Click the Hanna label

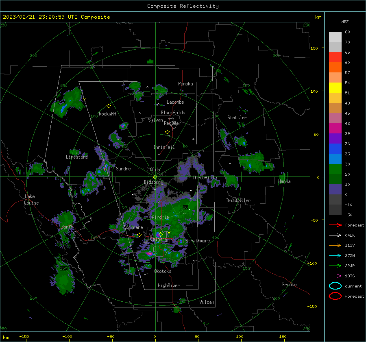point(284,181)
